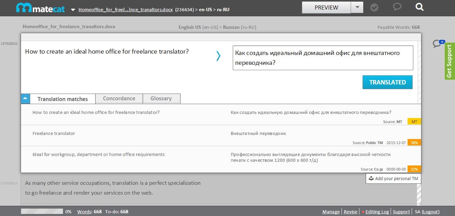Click the 38% match percentage badge
Viewport: 455px width, 216px height.
(414, 142)
